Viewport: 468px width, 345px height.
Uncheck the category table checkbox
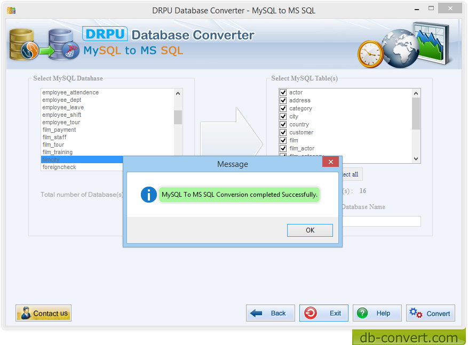283,109
